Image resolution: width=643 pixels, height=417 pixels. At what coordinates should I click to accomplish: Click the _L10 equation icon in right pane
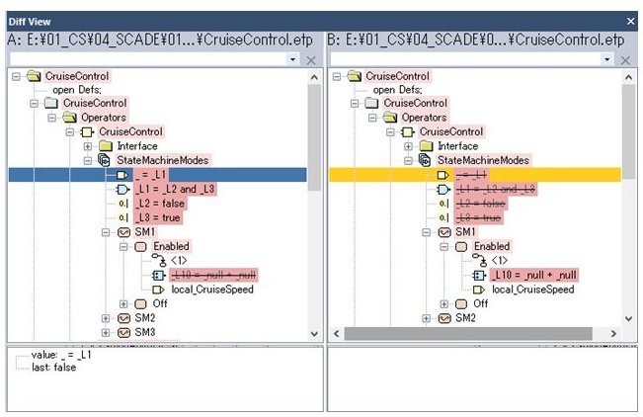[x=478, y=275]
